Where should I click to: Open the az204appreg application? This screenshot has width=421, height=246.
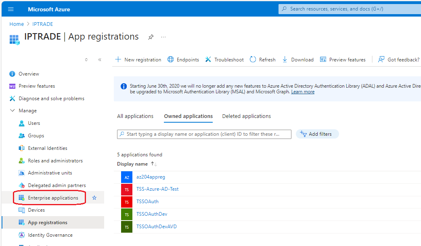[151, 177]
